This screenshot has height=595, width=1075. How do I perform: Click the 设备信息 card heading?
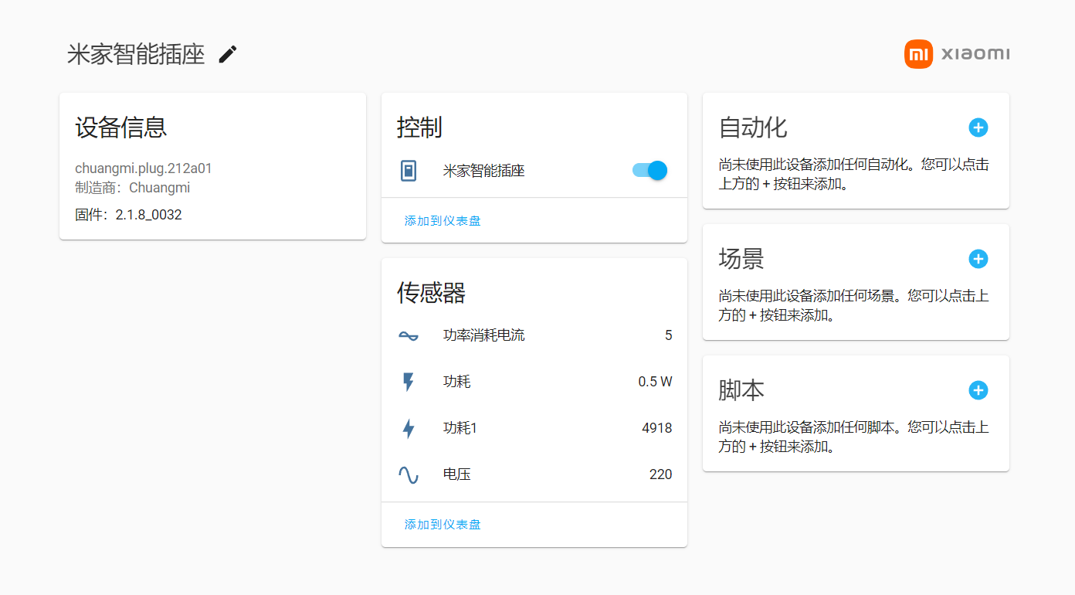tap(121, 127)
